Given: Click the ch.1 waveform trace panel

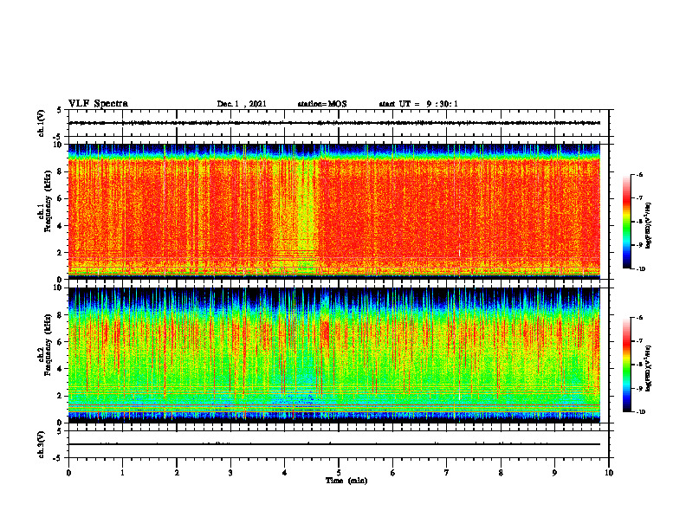Looking at the screenshot, I should point(339,123).
